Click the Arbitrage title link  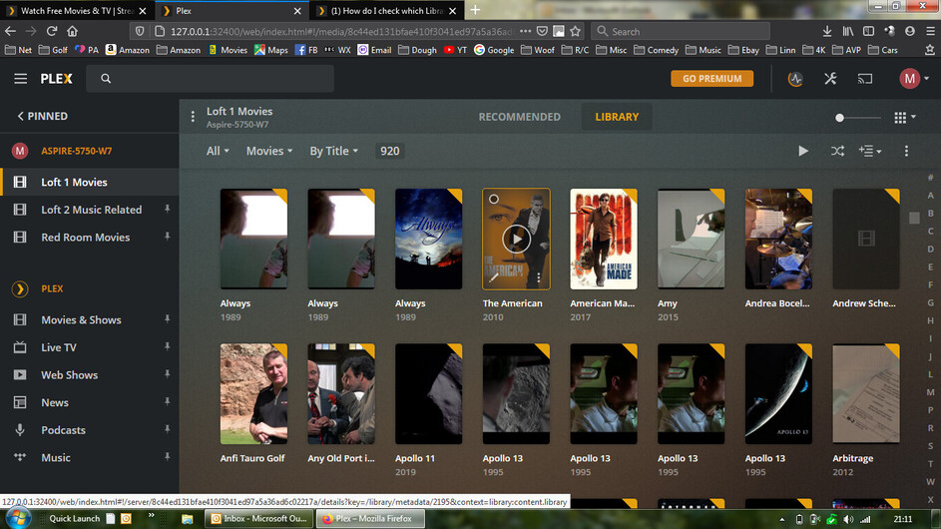853,458
